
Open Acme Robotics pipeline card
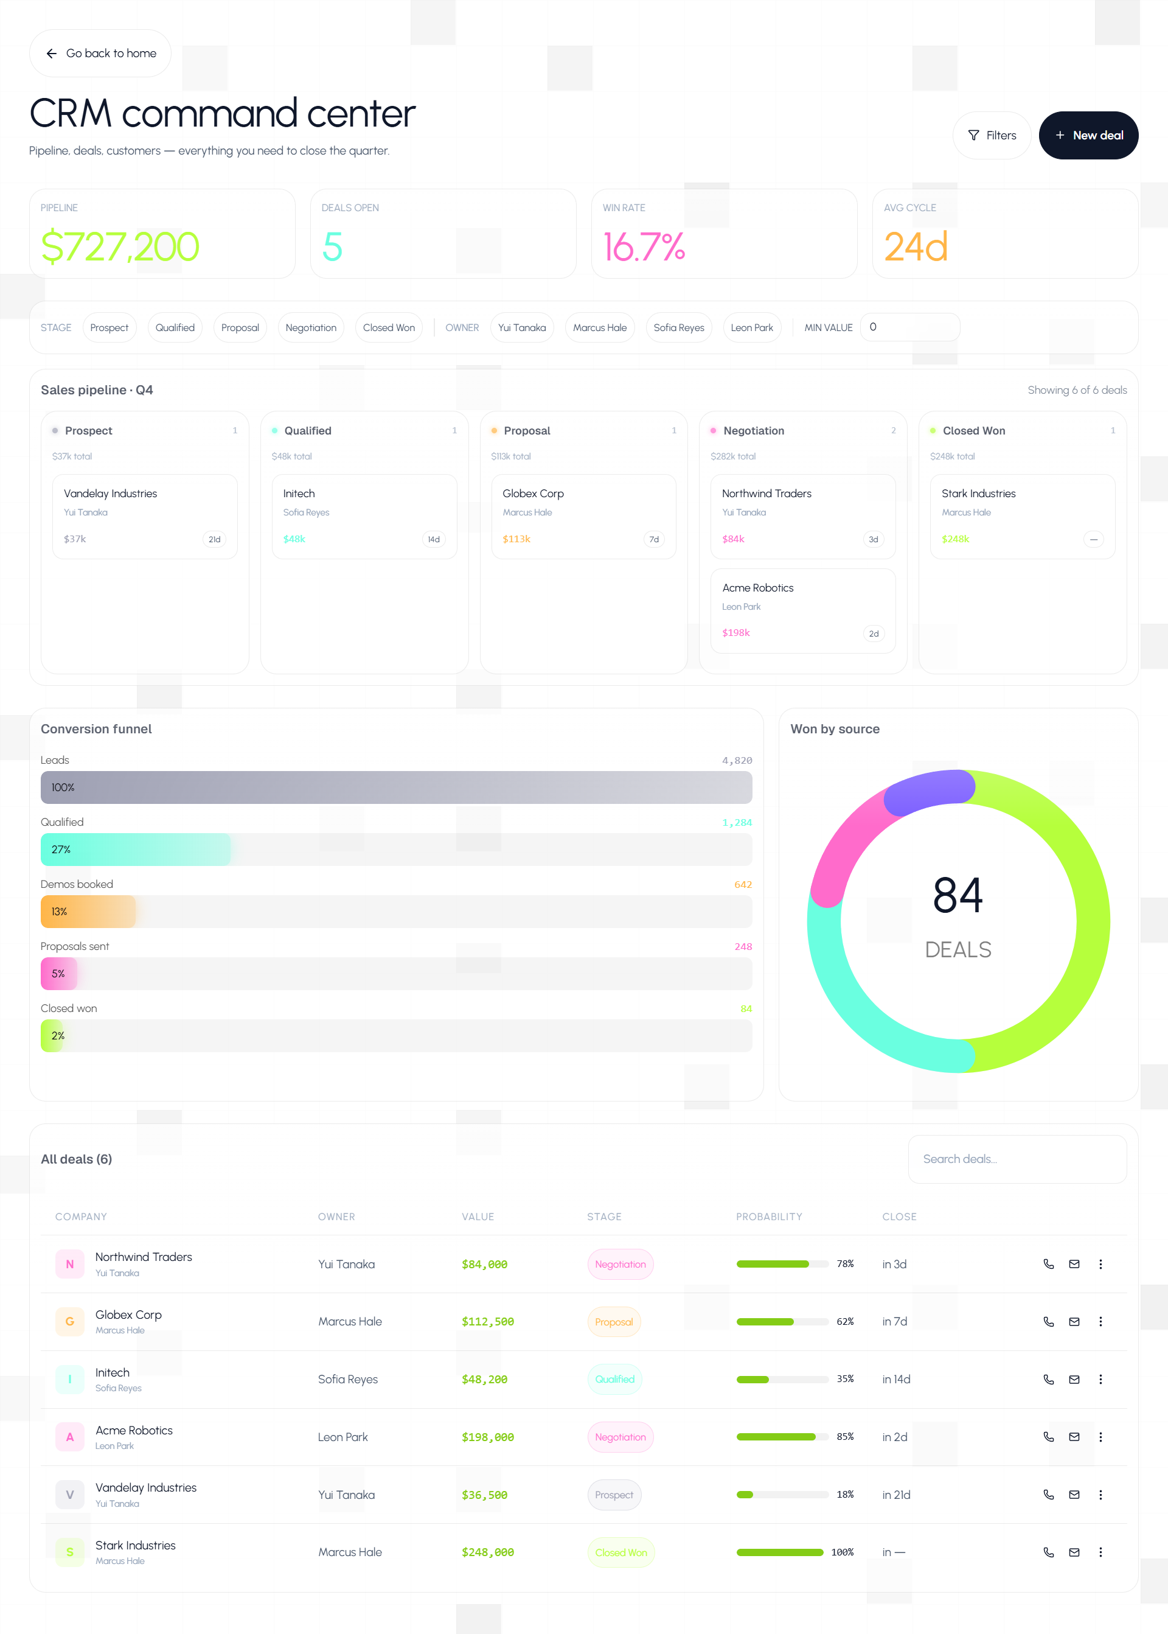point(804,611)
